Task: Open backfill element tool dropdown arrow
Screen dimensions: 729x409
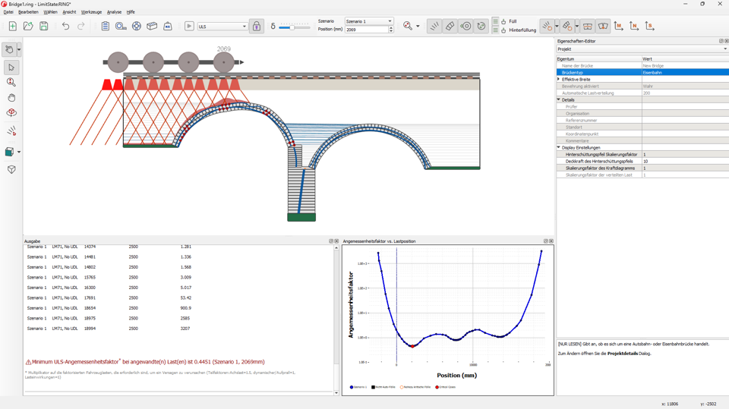Action: tap(557, 27)
